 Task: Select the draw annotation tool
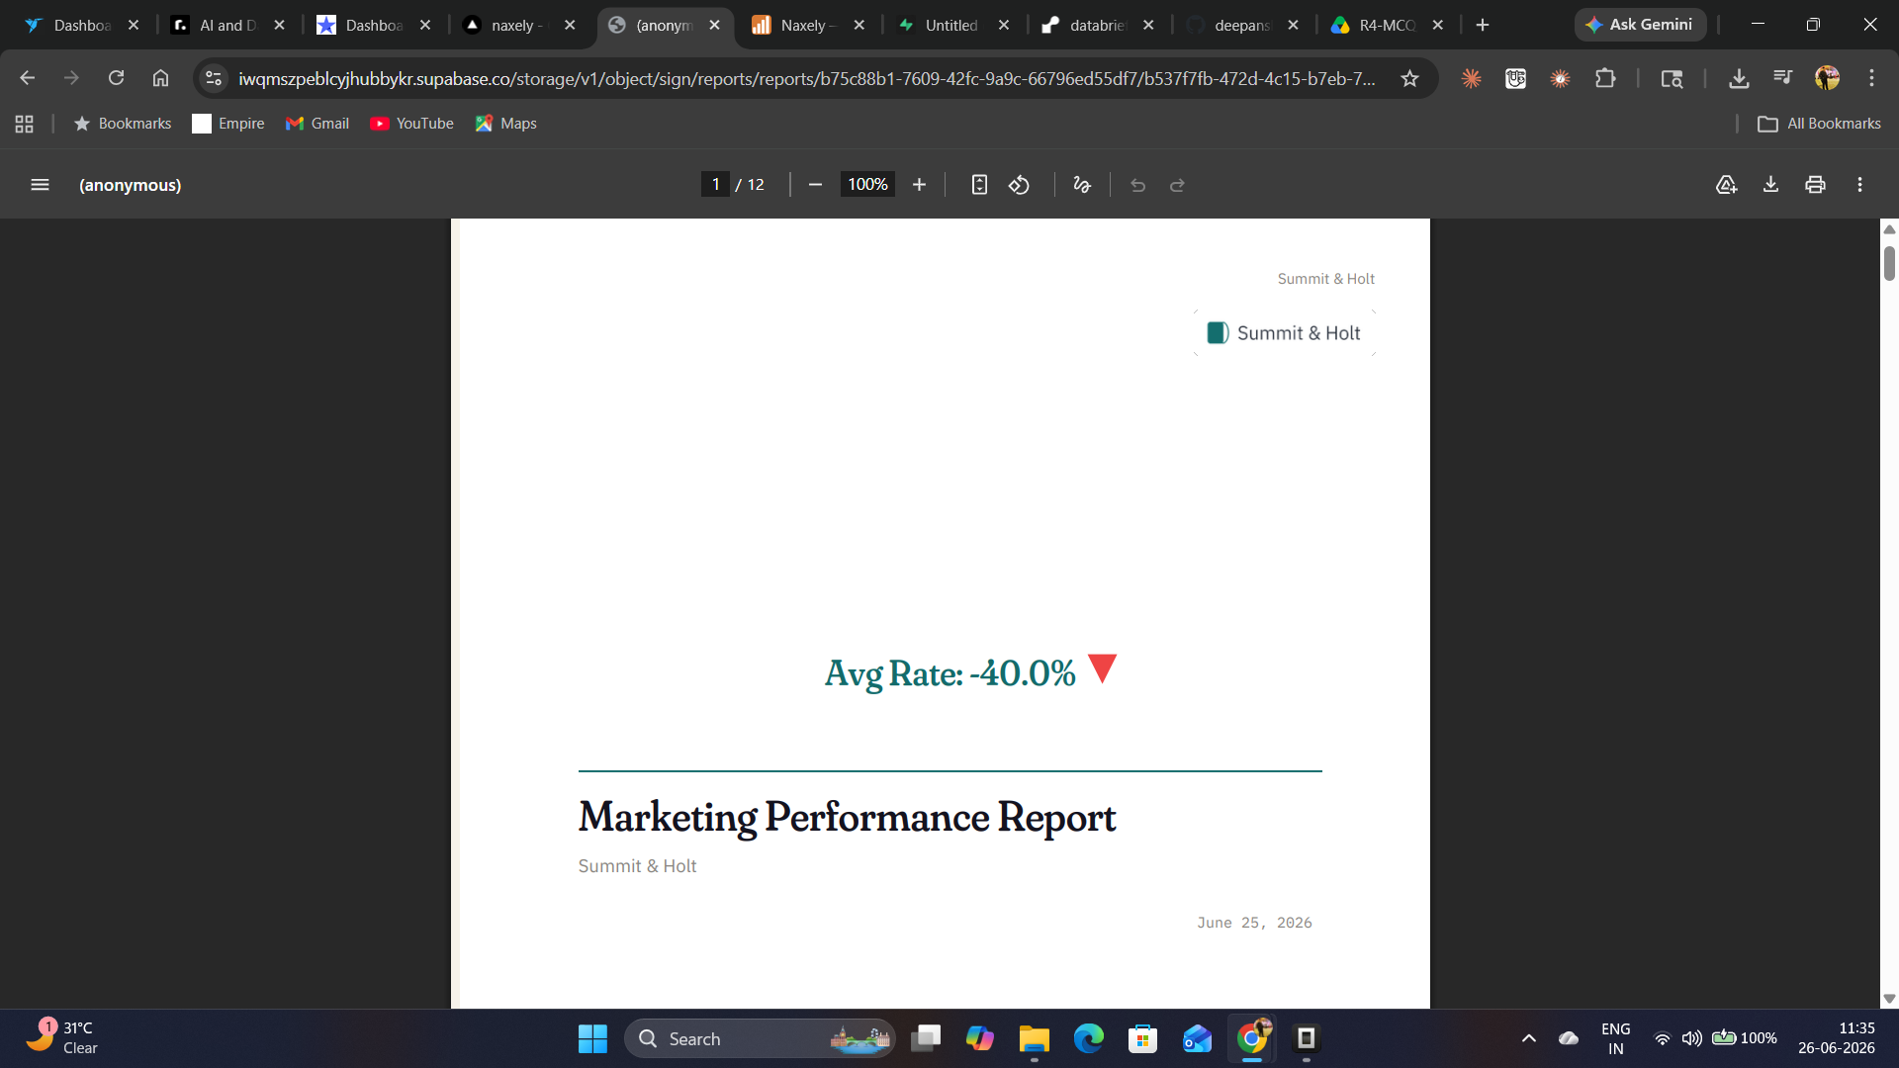coord(1082,185)
